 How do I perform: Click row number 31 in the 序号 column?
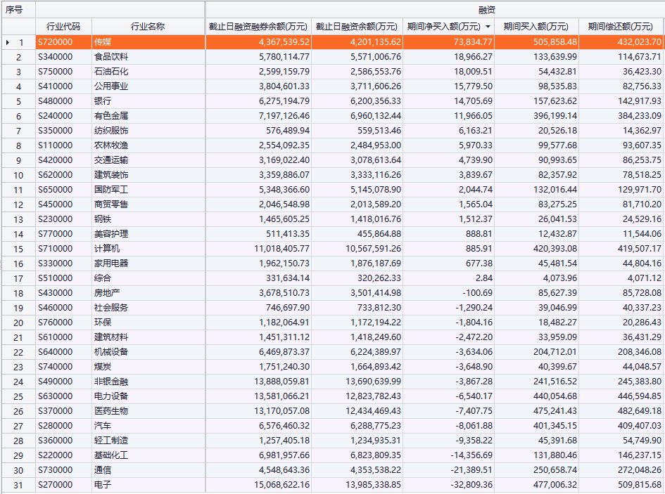19,485
